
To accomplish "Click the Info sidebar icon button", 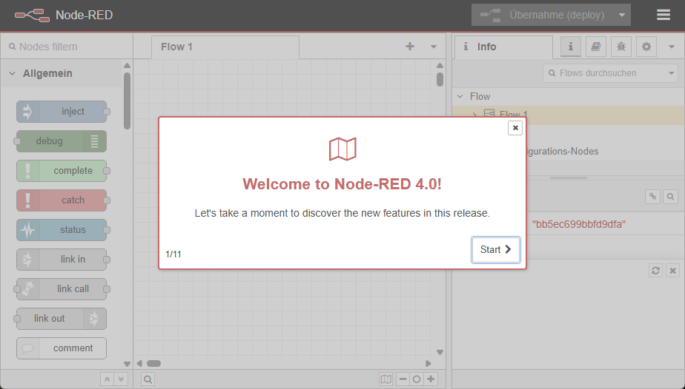I will (570, 47).
